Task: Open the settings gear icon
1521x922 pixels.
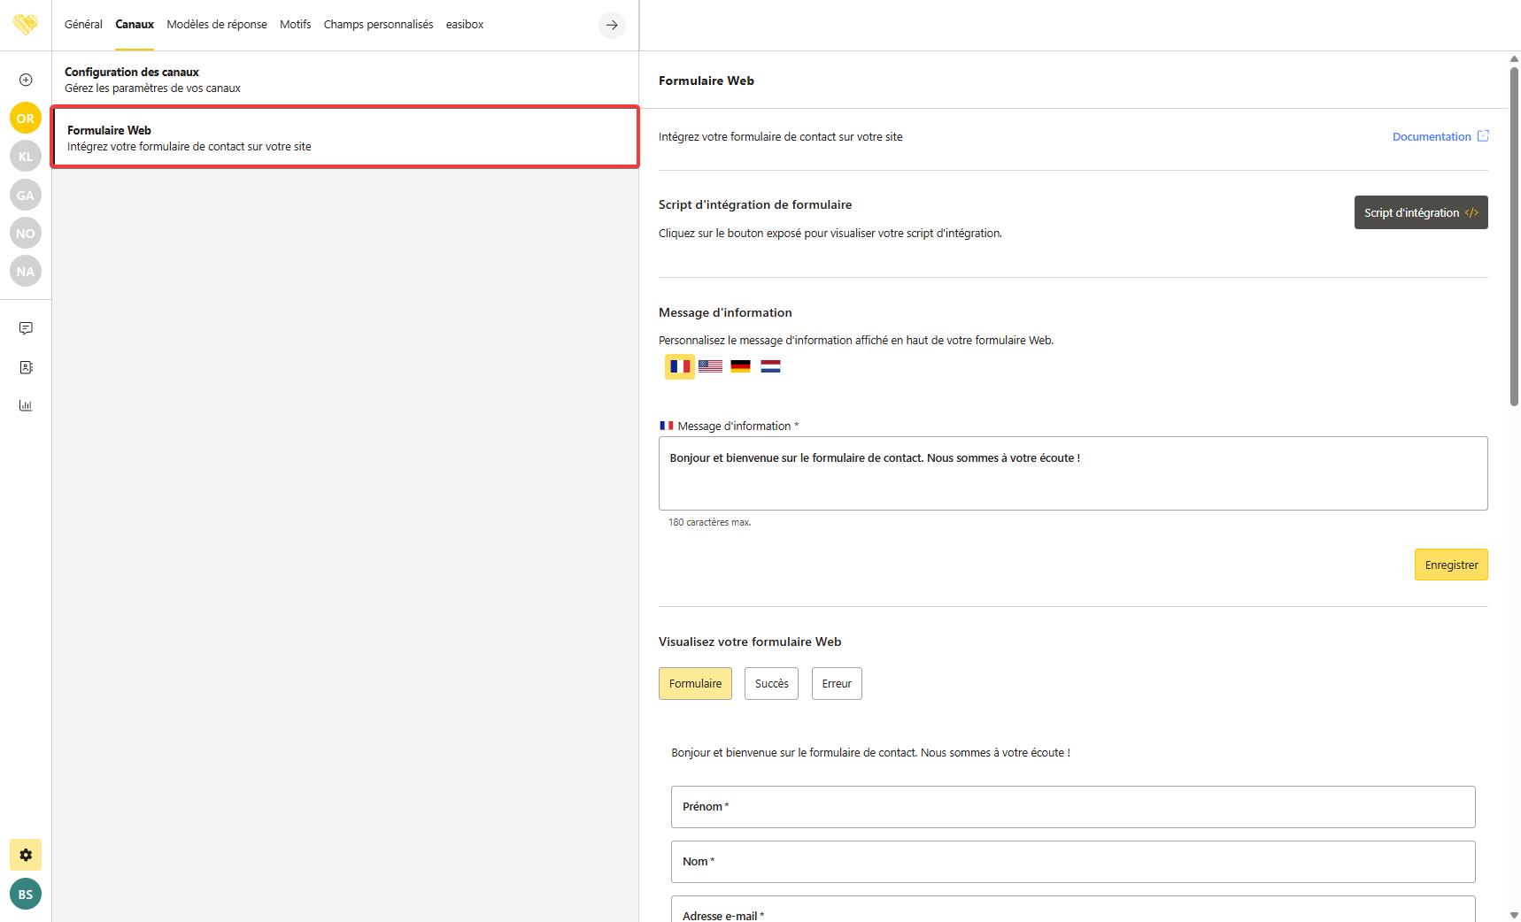Action: 26,855
